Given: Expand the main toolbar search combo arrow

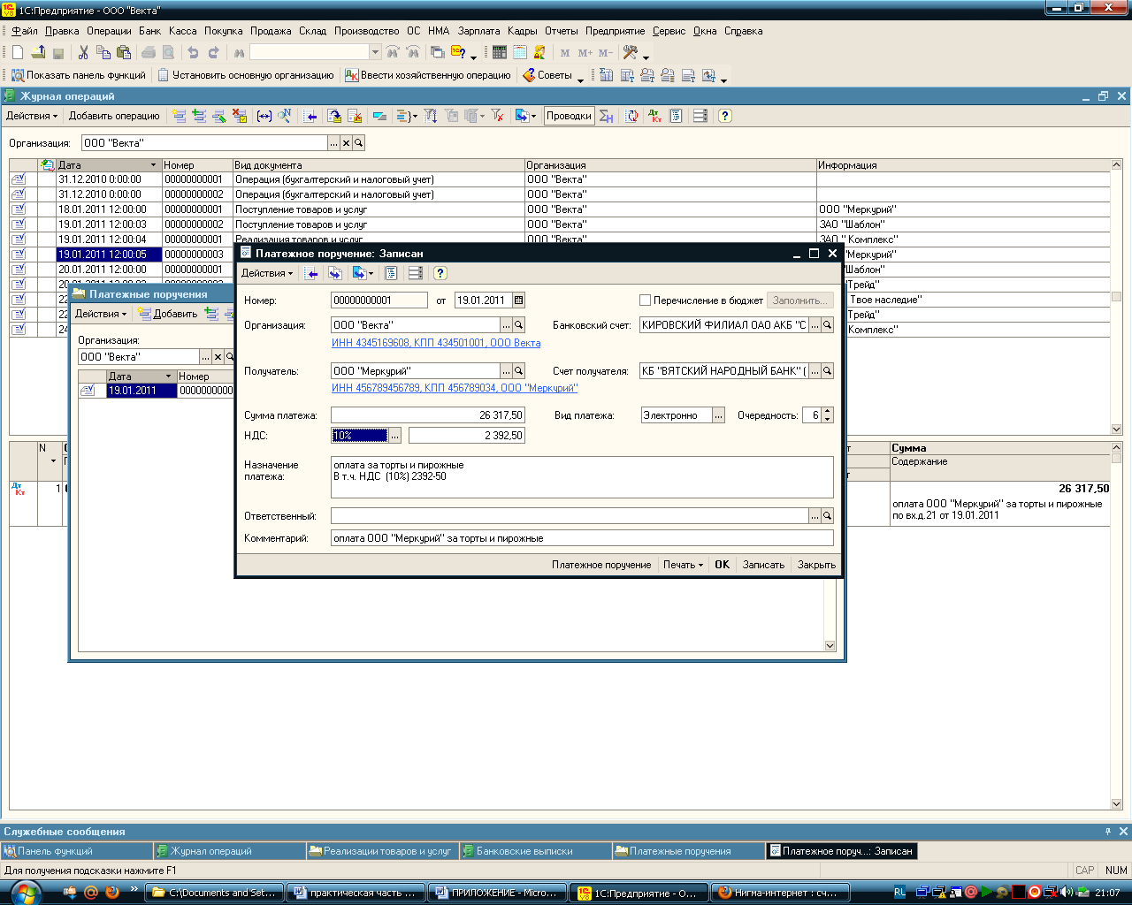Looking at the screenshot, I should 375,53.
